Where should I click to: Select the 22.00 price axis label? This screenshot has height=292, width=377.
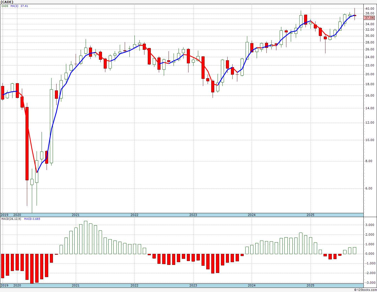[370, 65]
